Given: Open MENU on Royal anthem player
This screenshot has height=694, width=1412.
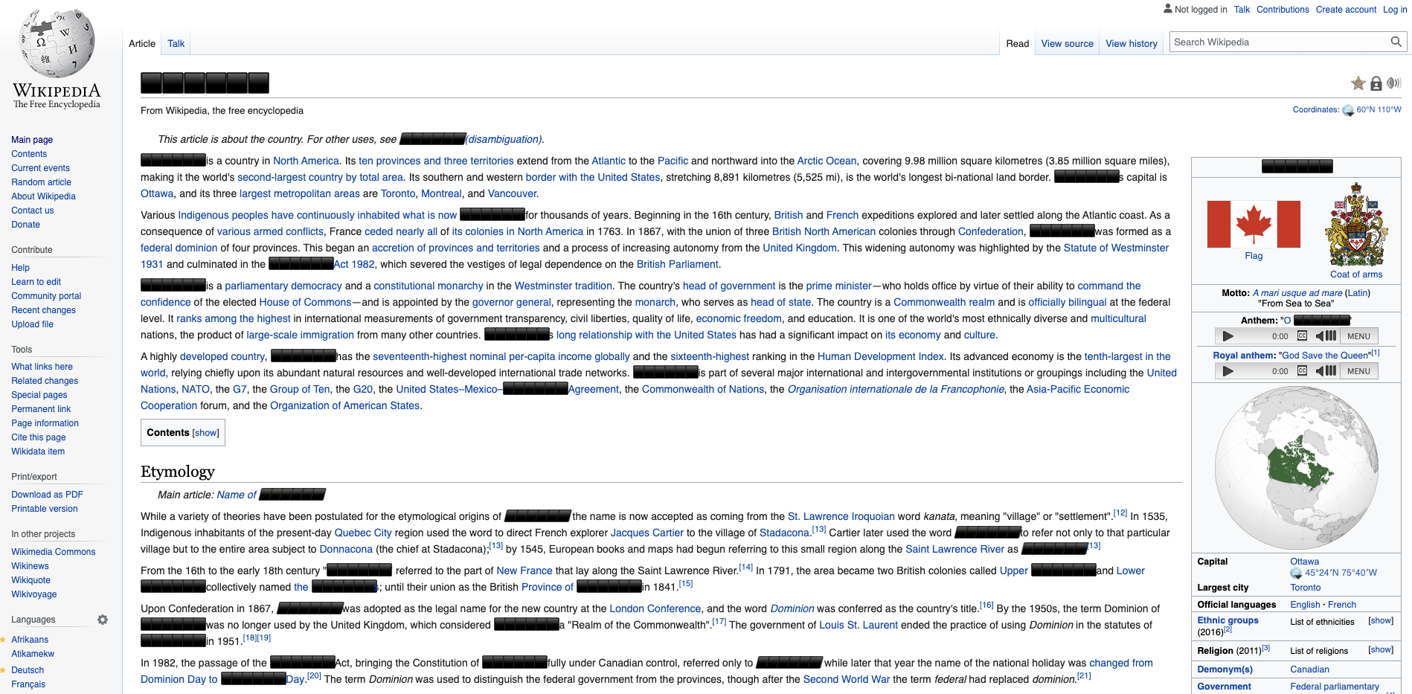Looking at the screenshot, I should 1358,370.
